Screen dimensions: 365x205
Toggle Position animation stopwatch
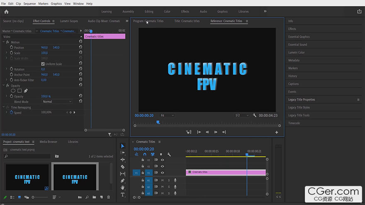pos(12,47)
